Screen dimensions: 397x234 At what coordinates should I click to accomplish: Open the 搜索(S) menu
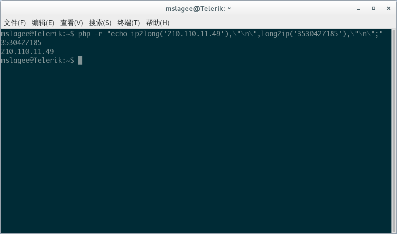click(100, 23)
